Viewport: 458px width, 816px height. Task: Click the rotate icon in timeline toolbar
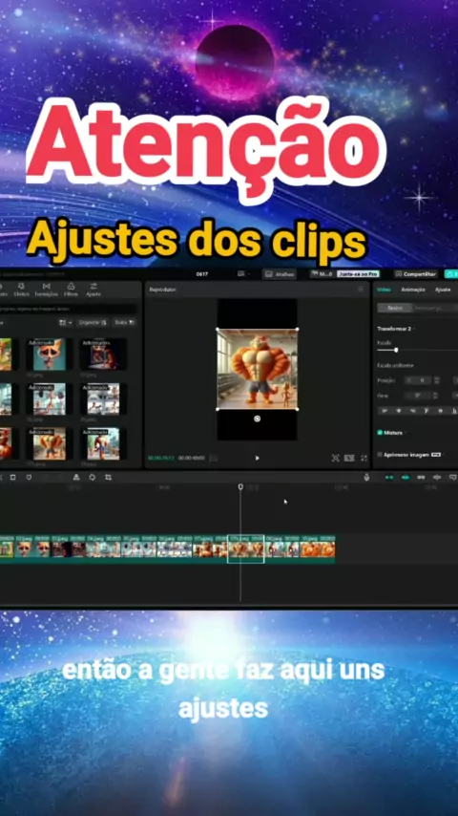[x=92, y=477]
